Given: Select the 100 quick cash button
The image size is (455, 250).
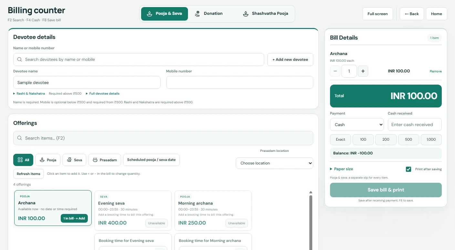Looking at the screenshot, I should coord(363,140).
